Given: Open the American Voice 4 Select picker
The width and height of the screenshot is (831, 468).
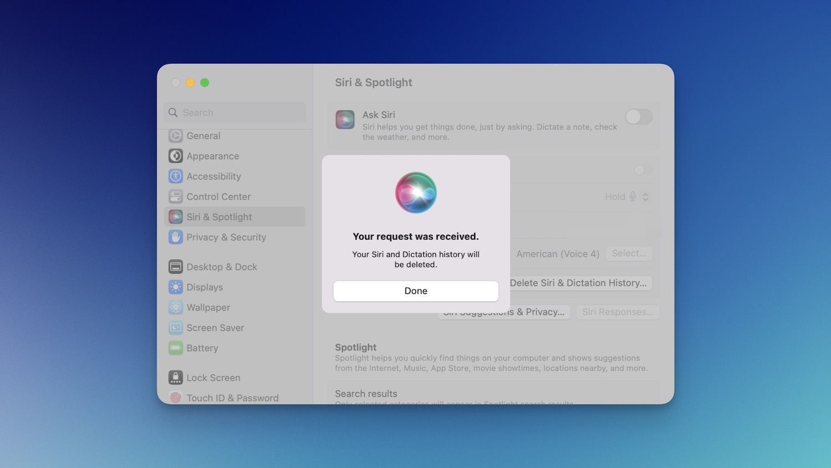Looking at the screenshot, I should pos(629,253).
